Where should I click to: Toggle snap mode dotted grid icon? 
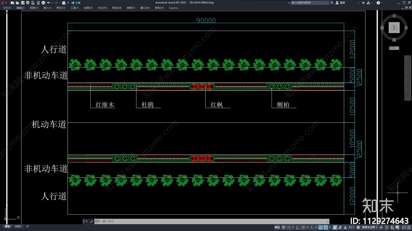click(x=289, y=227)
